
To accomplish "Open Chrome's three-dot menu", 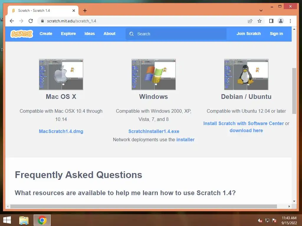I will (x=290, y=21).
